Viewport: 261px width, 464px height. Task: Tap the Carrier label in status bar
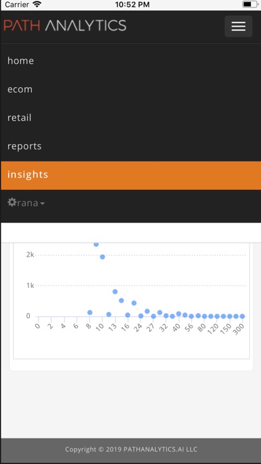coord(17,5)
